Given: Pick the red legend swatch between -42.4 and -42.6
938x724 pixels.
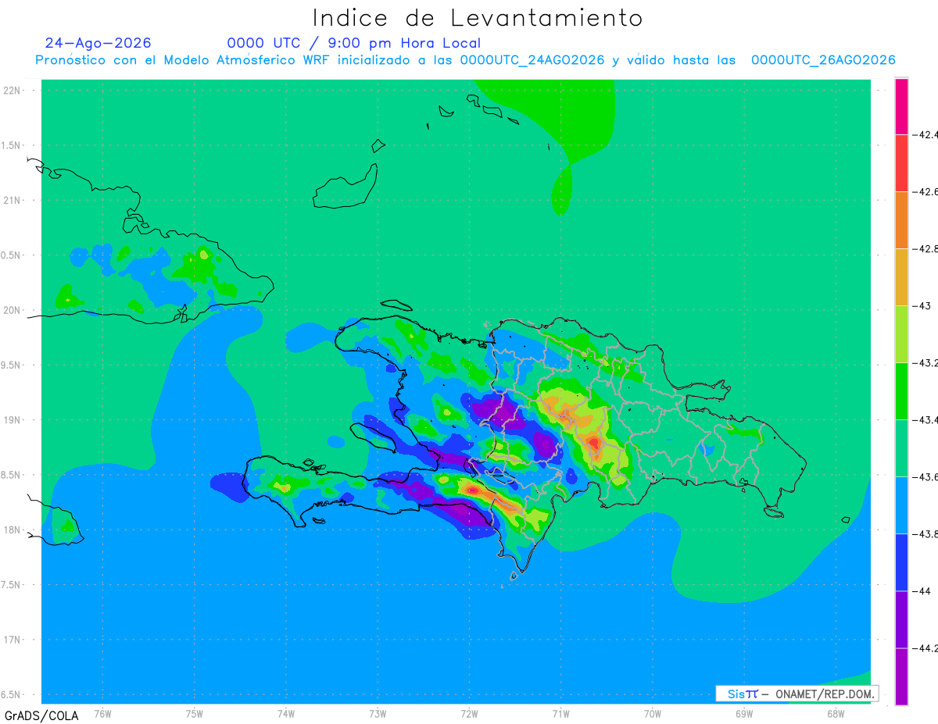Looking at the screenshot, I should pyautogui.click(x=901, y=163).
